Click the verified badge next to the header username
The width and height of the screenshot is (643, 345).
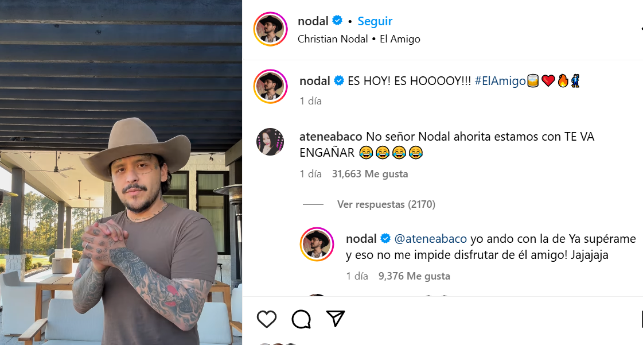tap(337, 20)
